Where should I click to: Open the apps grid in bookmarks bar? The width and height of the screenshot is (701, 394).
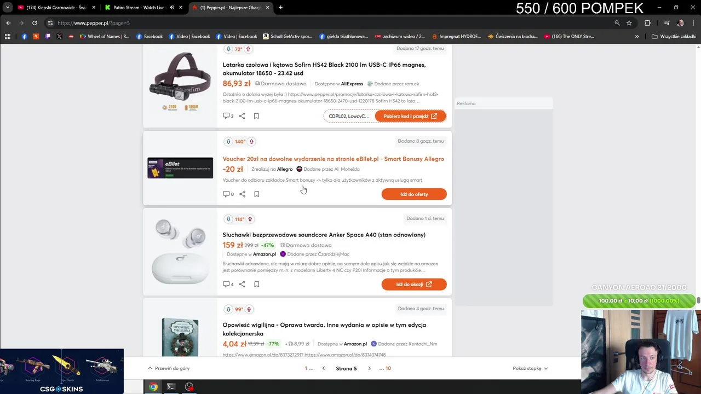8,37
